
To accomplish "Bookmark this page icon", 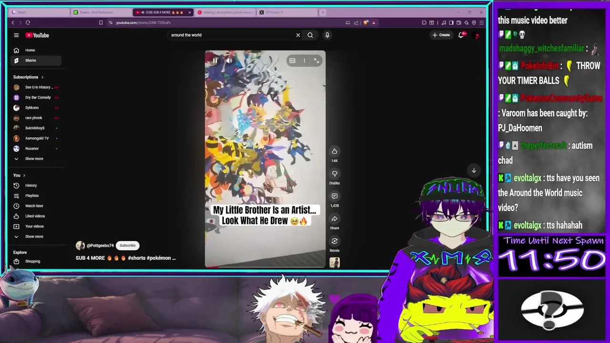I will 101,22.
